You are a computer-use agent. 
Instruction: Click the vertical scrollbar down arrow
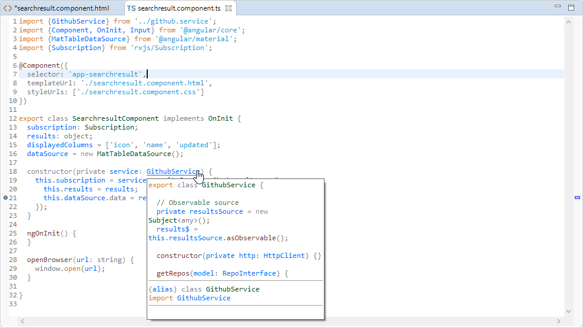click(568, 312)
